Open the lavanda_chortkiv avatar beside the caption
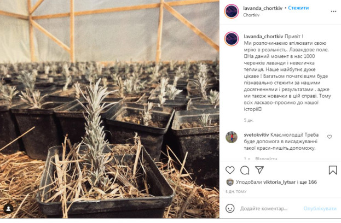 (232, 39)
